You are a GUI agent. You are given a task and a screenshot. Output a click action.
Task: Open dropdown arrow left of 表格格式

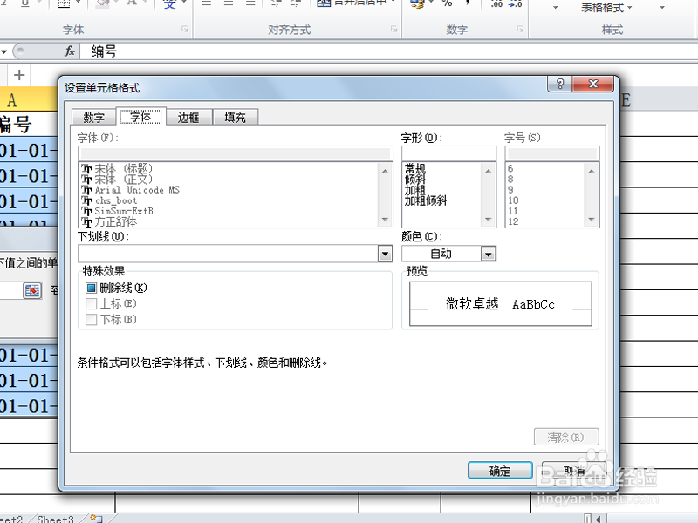(x=555, y=8)
